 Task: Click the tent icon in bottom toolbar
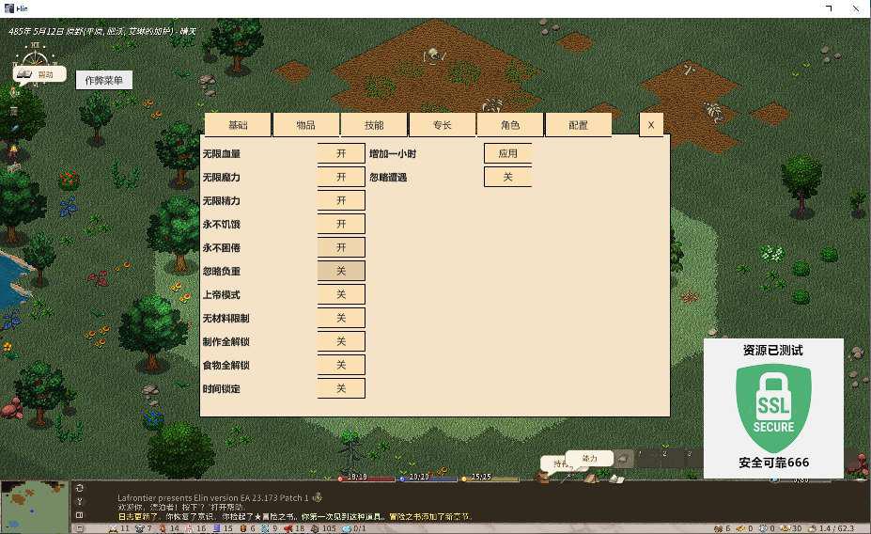591,477
